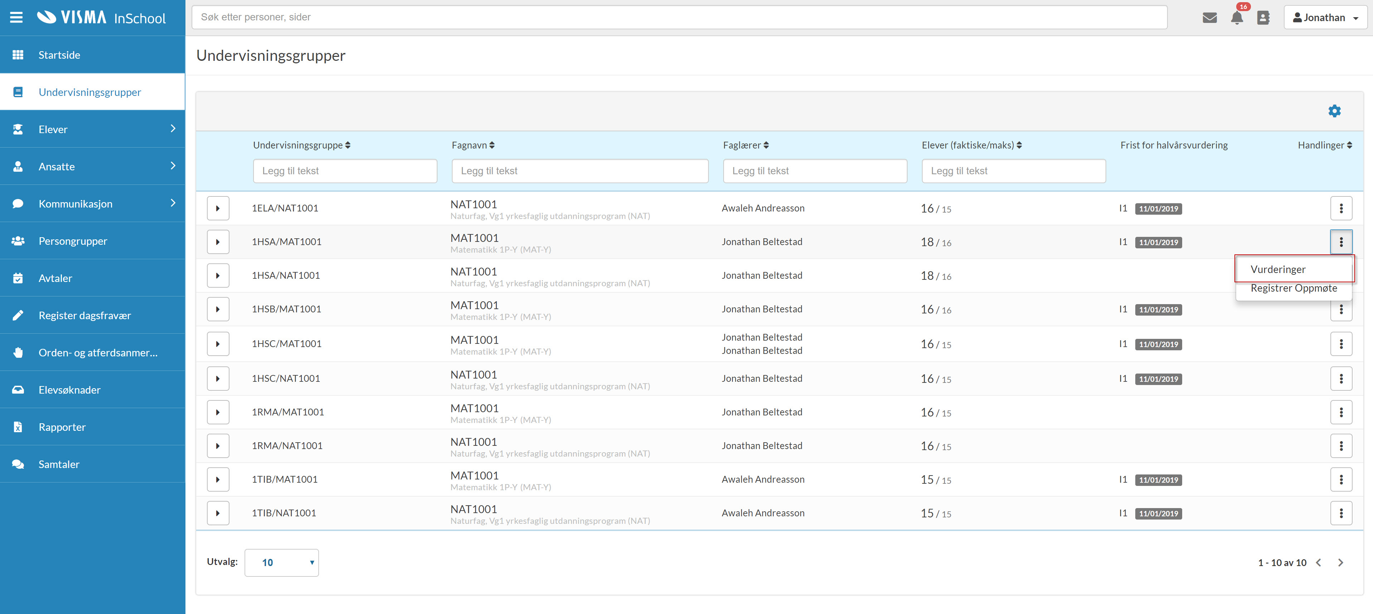Go to Startside in sidebar

92,55
